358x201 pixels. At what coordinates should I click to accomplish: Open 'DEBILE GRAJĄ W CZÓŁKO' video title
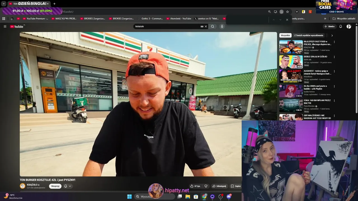[x=315, y=57]
